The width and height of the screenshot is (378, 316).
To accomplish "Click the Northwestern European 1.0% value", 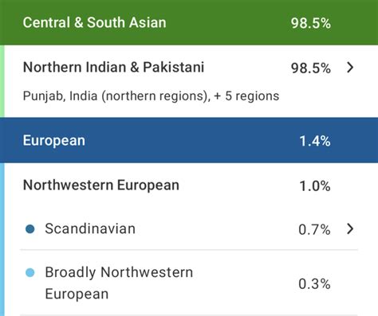I will 315,186.
